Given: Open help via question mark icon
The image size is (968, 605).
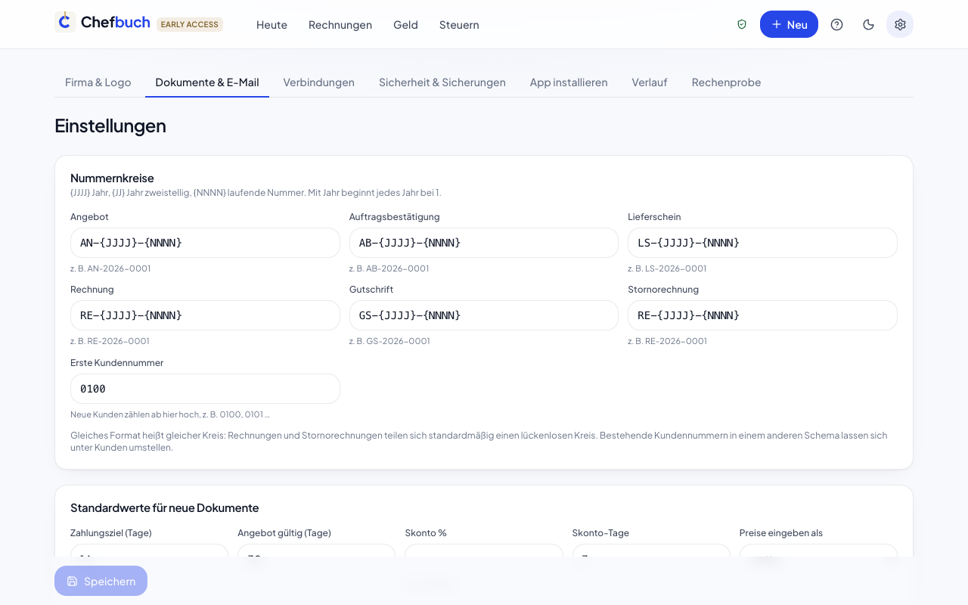Looking at the screenshot, I should coord(836,24).
